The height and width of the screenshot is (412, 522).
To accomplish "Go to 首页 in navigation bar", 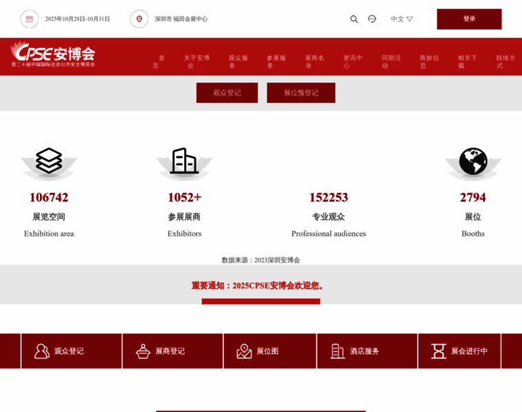I will 159,62.
